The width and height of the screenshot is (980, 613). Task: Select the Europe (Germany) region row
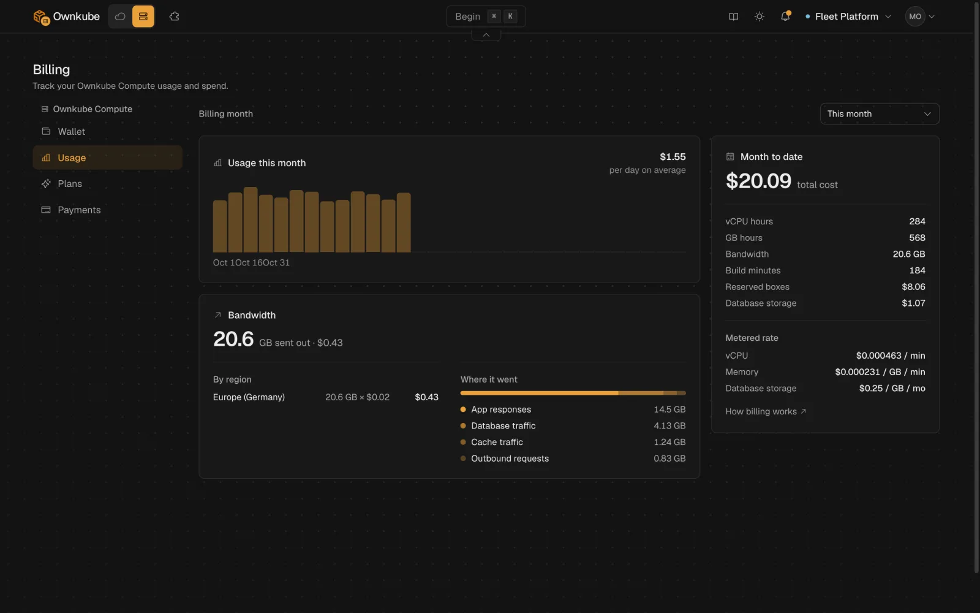(326, 397)
